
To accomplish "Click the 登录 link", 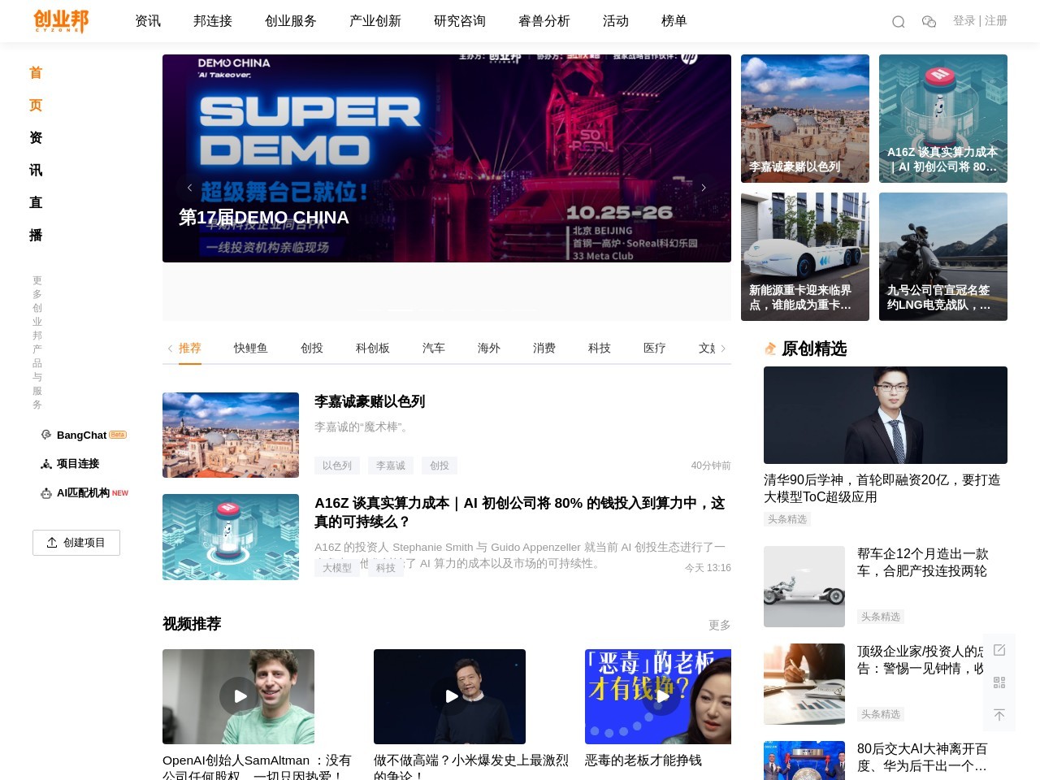I will (964, 21).
